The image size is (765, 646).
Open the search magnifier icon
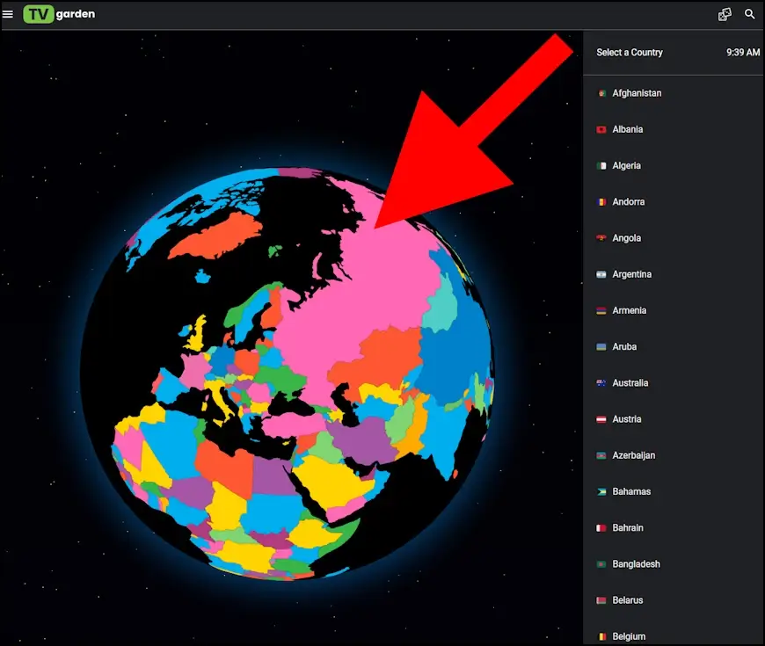click(750, 14)
